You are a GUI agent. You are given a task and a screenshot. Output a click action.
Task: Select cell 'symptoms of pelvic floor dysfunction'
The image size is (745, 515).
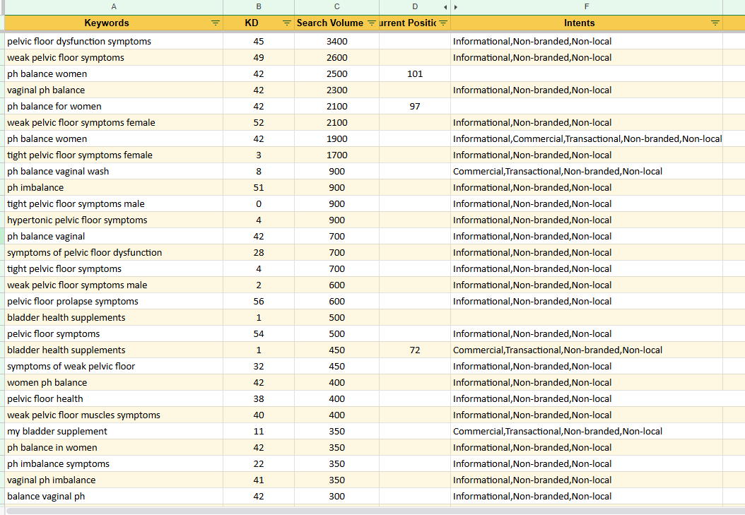point(114,252)
